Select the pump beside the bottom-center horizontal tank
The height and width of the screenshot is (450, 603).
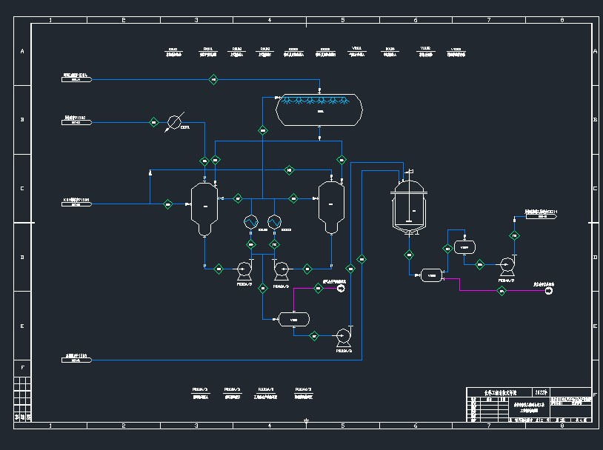point(344,337)
